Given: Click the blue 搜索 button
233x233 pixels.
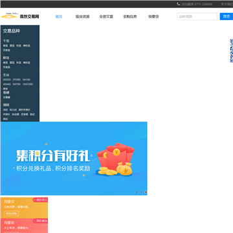Looking at the screenshot, I should 227,16.
